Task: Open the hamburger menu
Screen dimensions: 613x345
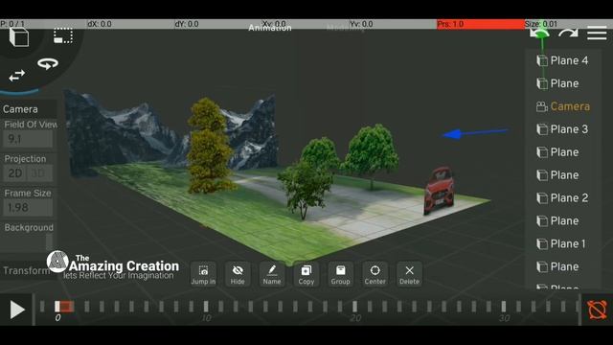Action: coord(597,34)
